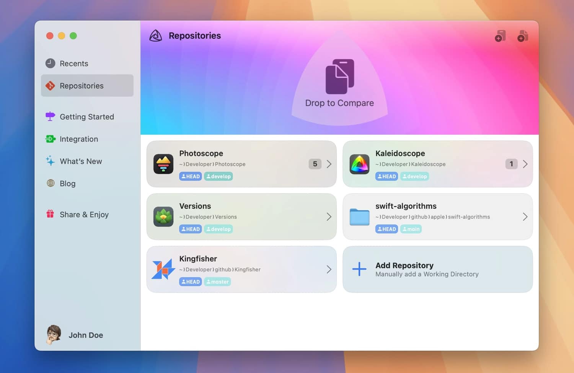Click Photoscope's HEAD tag
Viewport: 574px width, 373px height.
[191, 176]
